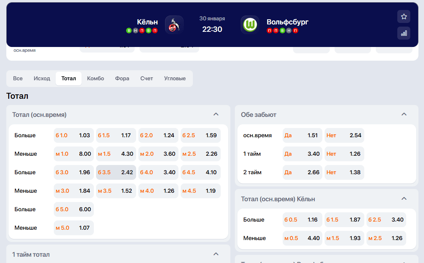Deselect the highlighted б 3.5 odds 2.42
424x263 pixels.
116,172
